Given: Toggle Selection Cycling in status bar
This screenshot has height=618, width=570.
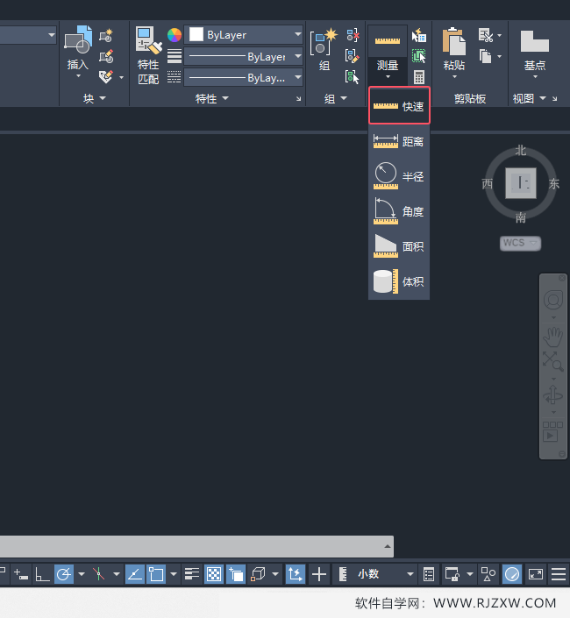Looking at the screenshot, I should click(236, 574).
